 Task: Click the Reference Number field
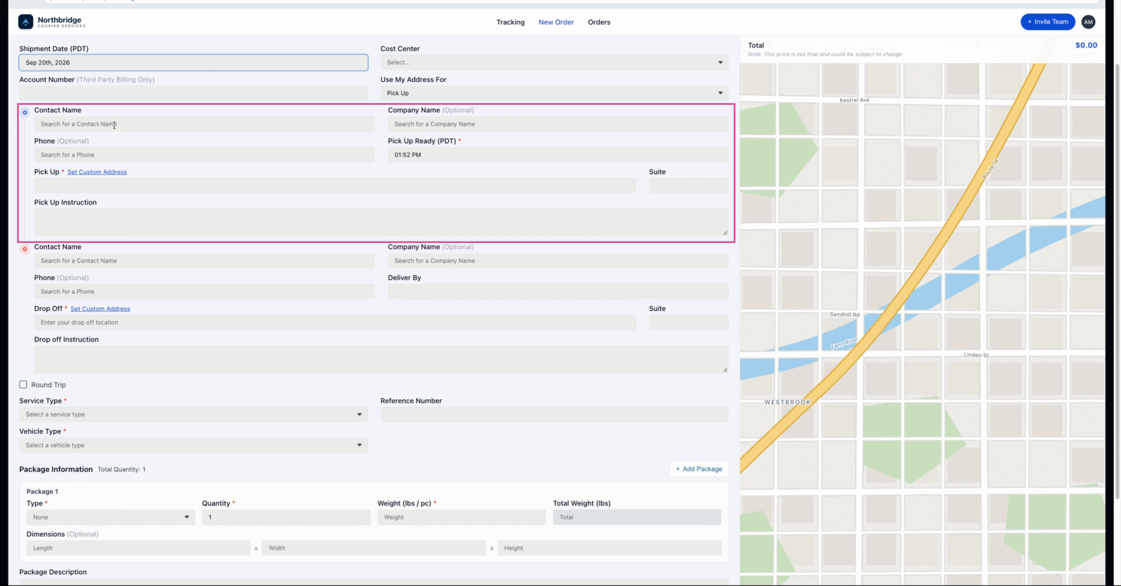pyautogui.click(x=554, y=414)
